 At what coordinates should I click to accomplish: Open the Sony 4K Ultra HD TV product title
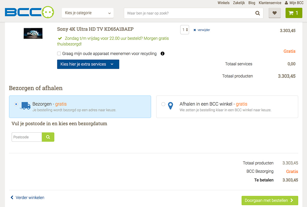[95, 29]
